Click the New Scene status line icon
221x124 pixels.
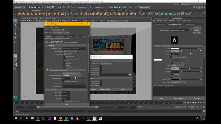pyautogui.click(x=29, y=7)
